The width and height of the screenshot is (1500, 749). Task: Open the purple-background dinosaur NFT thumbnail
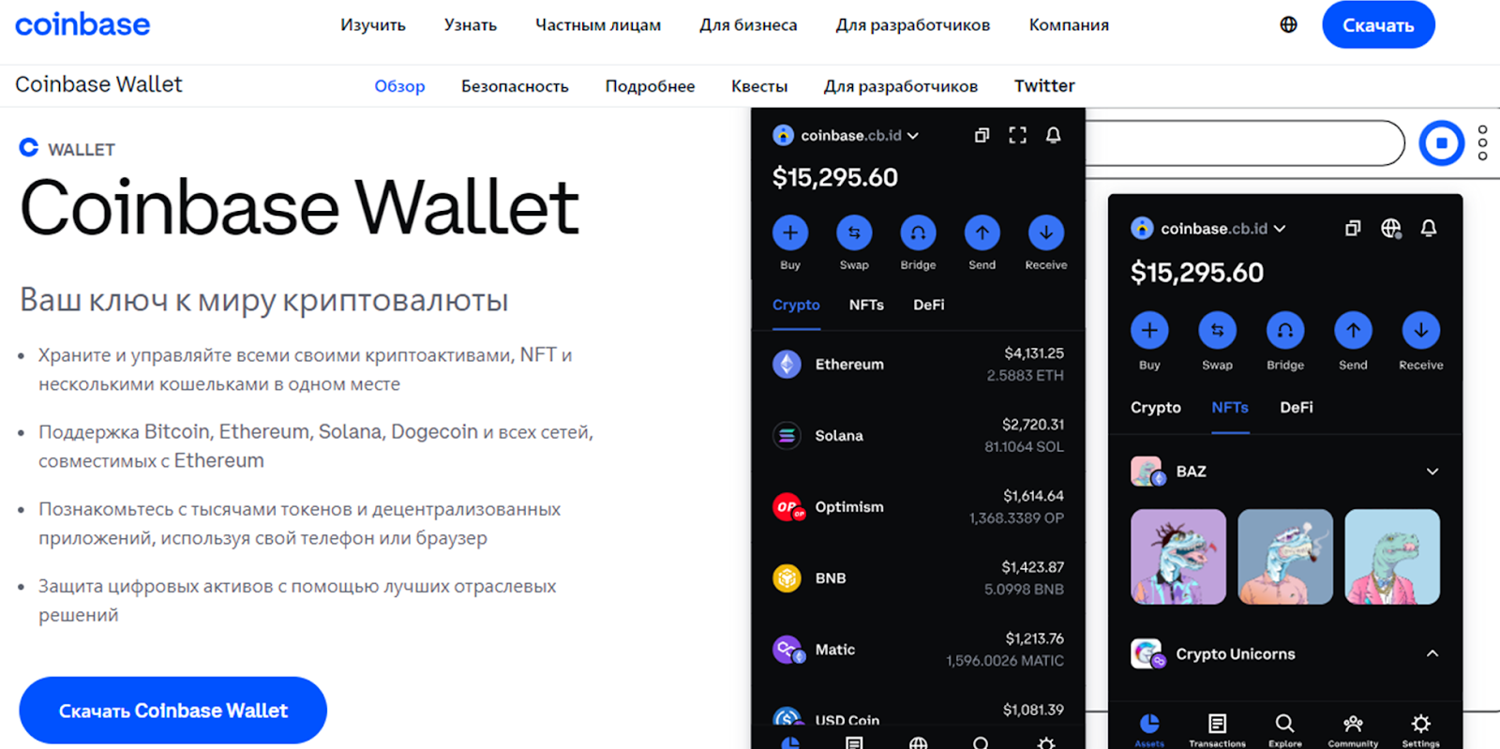(1178, 557)
